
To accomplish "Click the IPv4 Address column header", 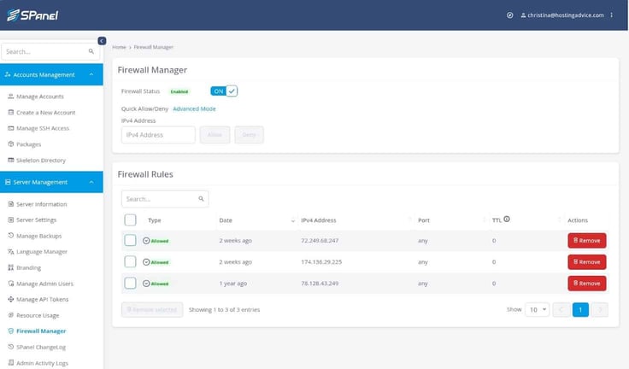I will click(x=319, y=220).
